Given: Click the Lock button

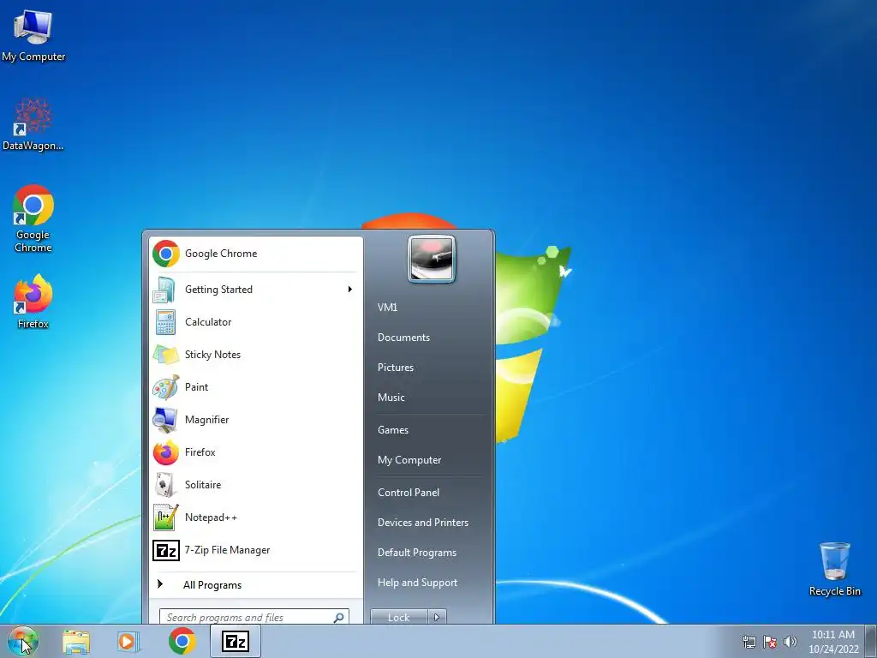Looking at the screenshot, I should point(399,617).
